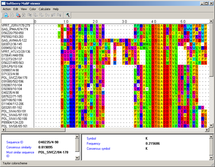Screen dimensions: 215x167
Task: Click the alignment's vertical scrollbar up arrow
Action: click(211, 21)
